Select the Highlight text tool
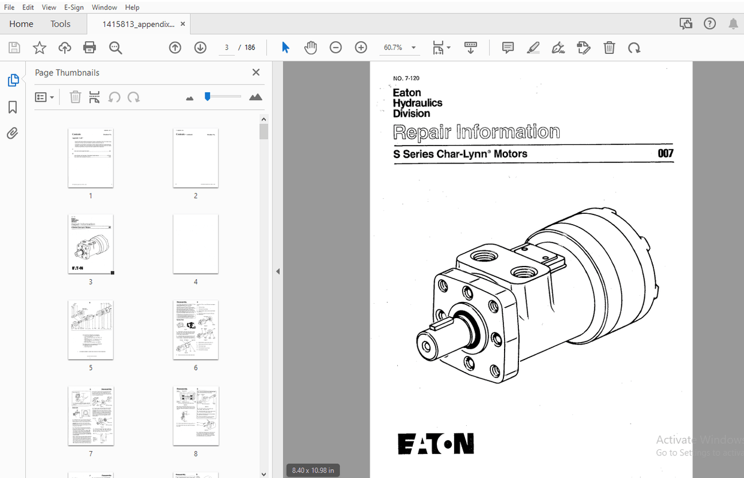744x478 pixels. coord(533,47)
